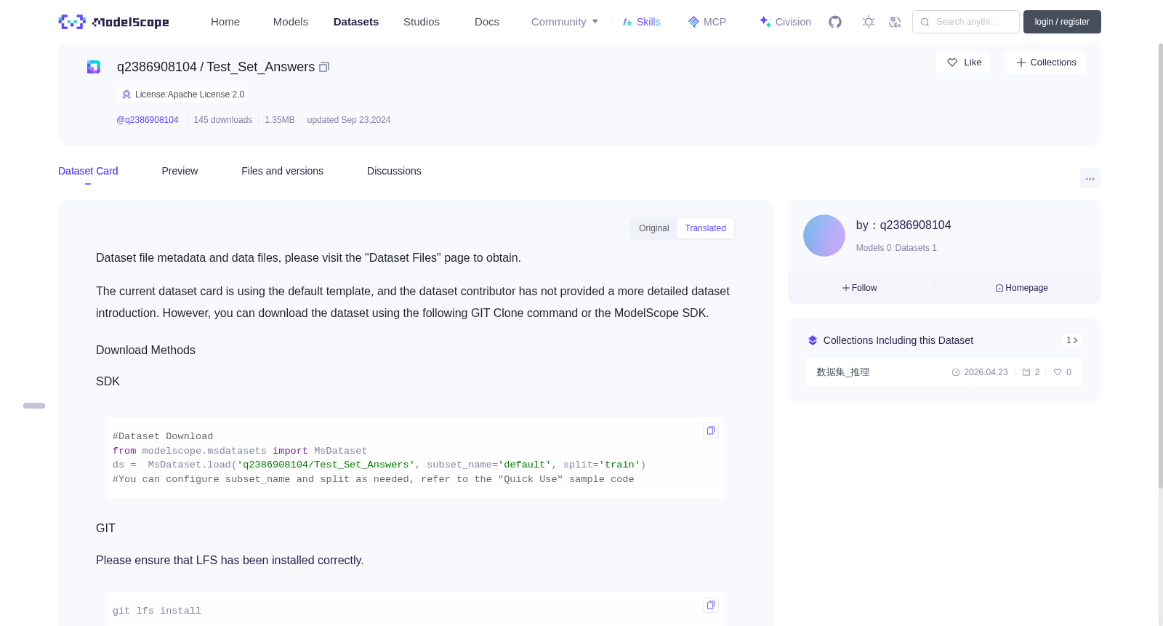Expand collections list with the 1 chevron
This screenshot has width=1163, height=626.
click(x=1071, y=340)
